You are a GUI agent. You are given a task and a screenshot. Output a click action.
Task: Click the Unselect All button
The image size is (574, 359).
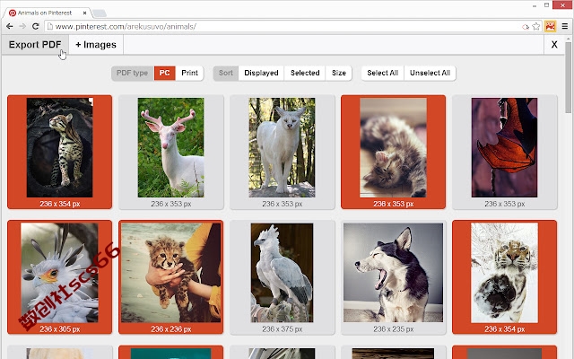pos(430,73)
